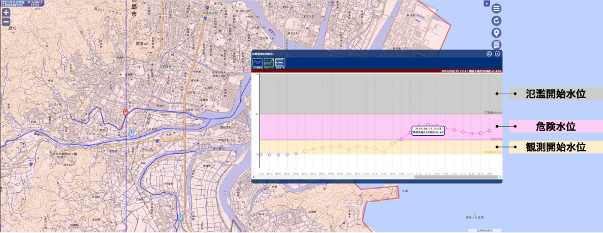Image resolution: width=603 pixels, height=233 pixels.
Task: Click the data point with tooltip at 11:31
Action: (428, 125)
